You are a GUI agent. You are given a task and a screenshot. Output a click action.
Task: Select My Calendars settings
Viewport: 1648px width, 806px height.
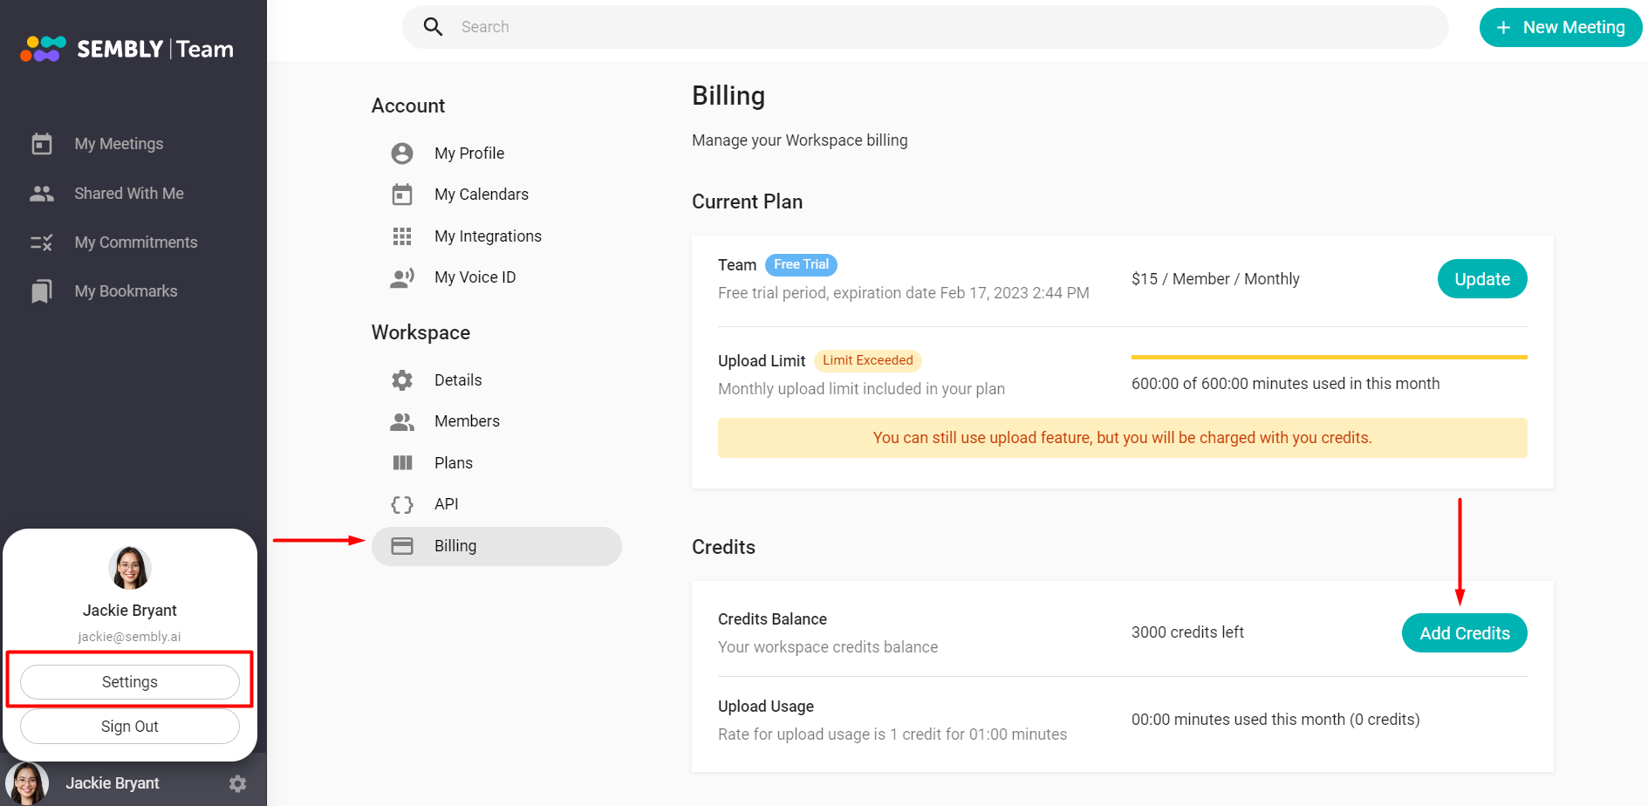click(x=496, y=195)
